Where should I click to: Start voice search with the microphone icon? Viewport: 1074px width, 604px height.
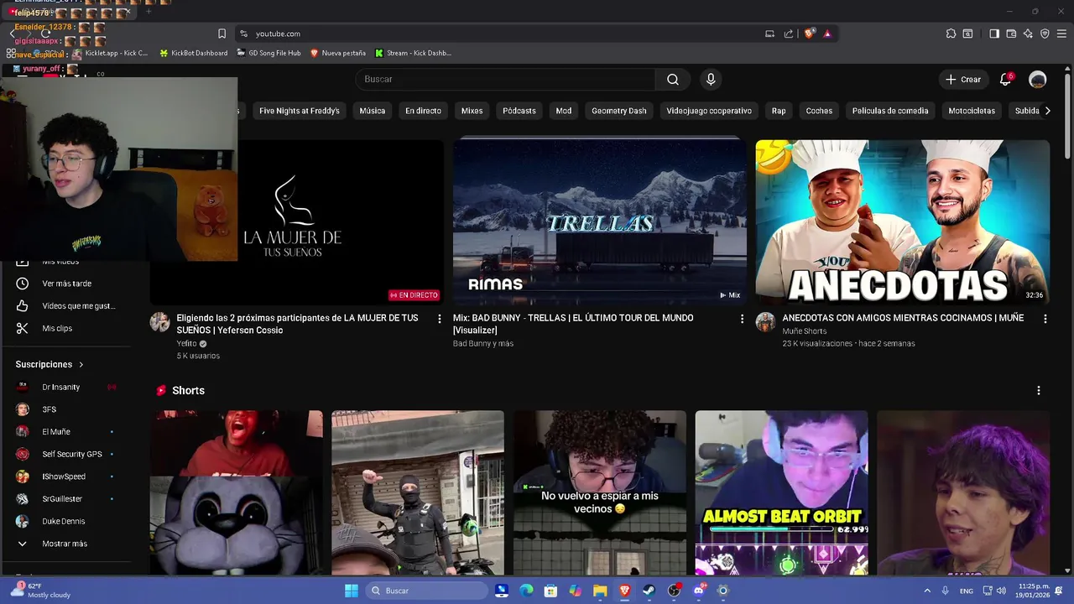click(x=711, y=79)
